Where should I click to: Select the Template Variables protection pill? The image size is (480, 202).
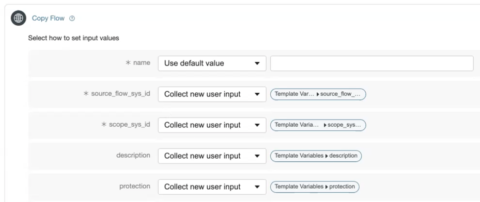tap(315, 187)
